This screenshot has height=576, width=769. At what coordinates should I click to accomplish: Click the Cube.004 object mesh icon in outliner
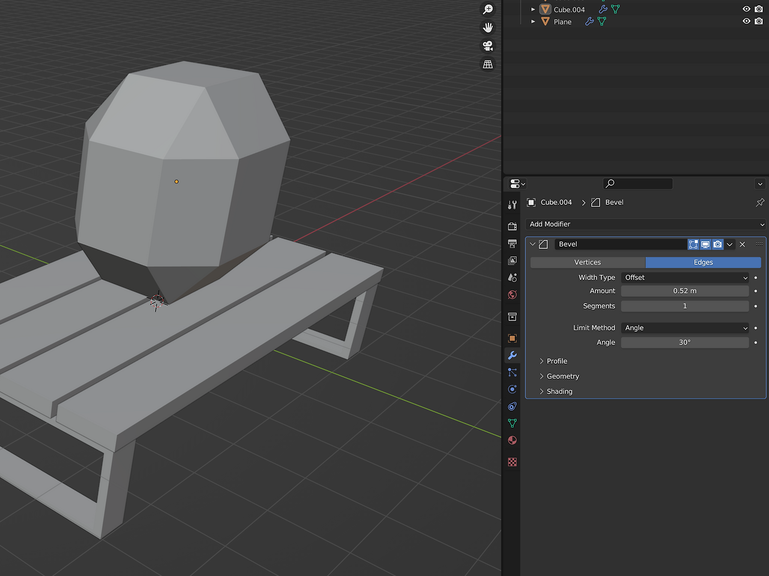[x=546, y=9]
